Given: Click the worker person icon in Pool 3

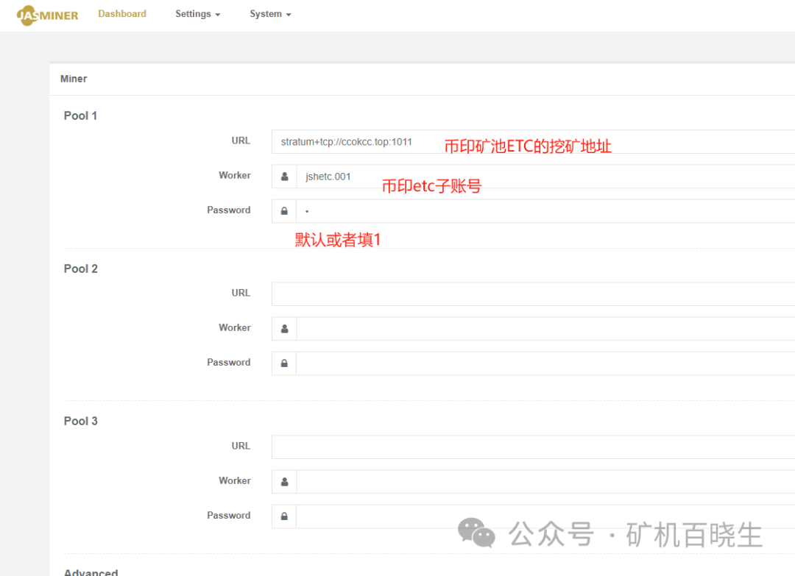Looking at the screenshot, I should (283, 481).
